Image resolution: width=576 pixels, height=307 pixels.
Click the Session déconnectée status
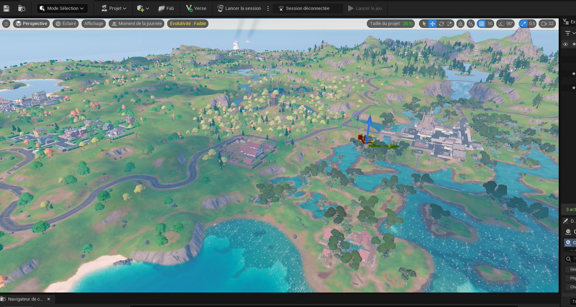(307, 8)
